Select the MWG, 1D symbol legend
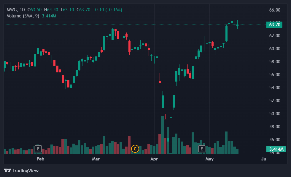This screenshot has width=291, height=177. 16,10
